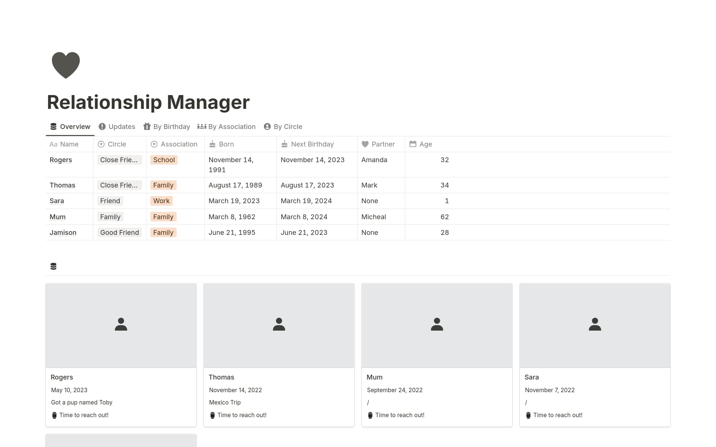The height and width of the screenshot is (447, 716).
Task: Open the Rogers page link in table
Action: [61, 160]
